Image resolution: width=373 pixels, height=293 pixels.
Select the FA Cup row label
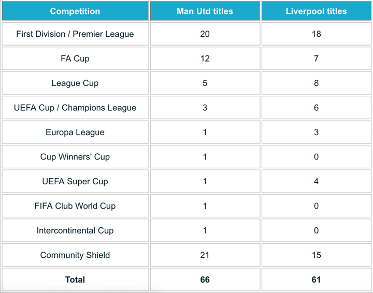pyautogui.click(x=75, y=58)
